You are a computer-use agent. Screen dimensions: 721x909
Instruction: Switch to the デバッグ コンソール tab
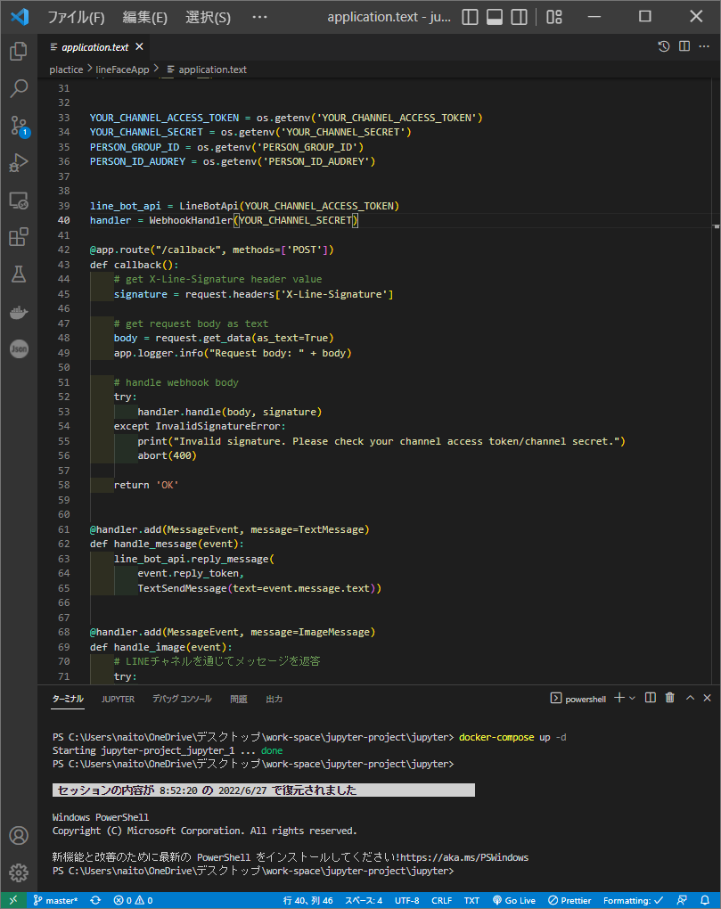point(182,700)
